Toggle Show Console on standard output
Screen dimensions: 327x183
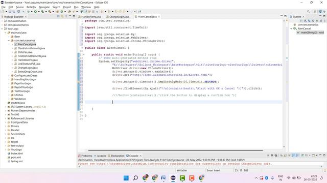(x=293, y=155)
